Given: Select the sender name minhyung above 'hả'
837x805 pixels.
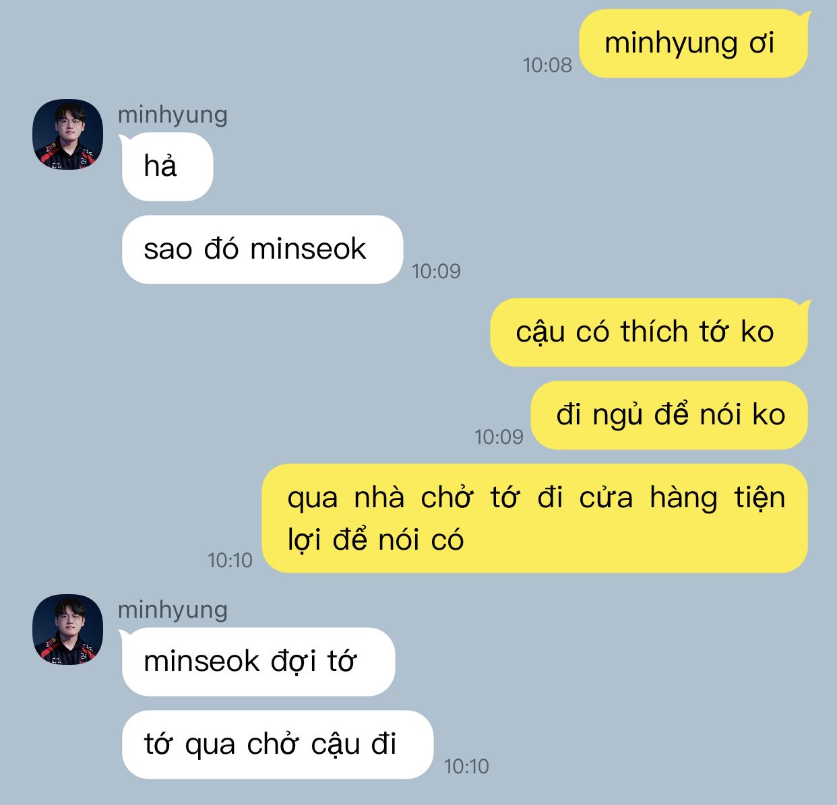Looking at the screenshot, I should click(x=173, y=115).
